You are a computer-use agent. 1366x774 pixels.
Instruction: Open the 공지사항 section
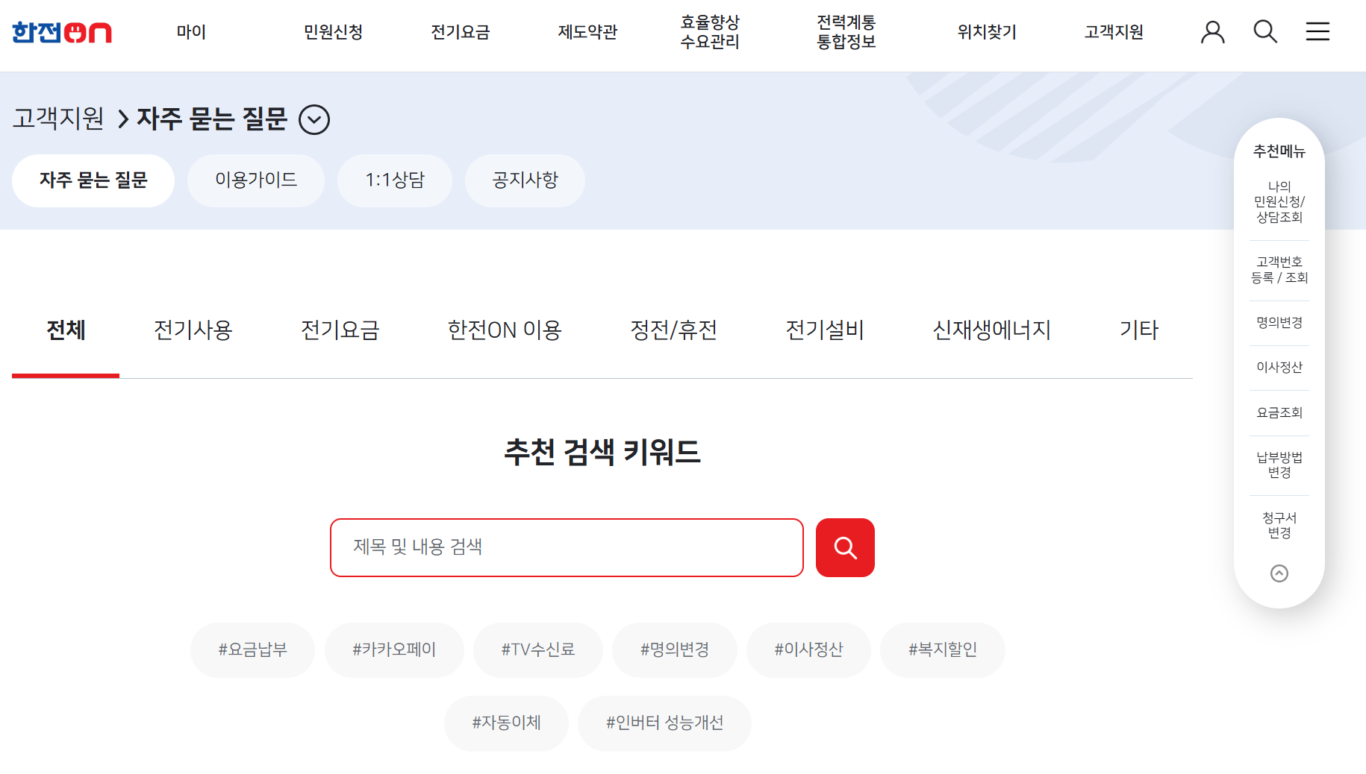525,180
